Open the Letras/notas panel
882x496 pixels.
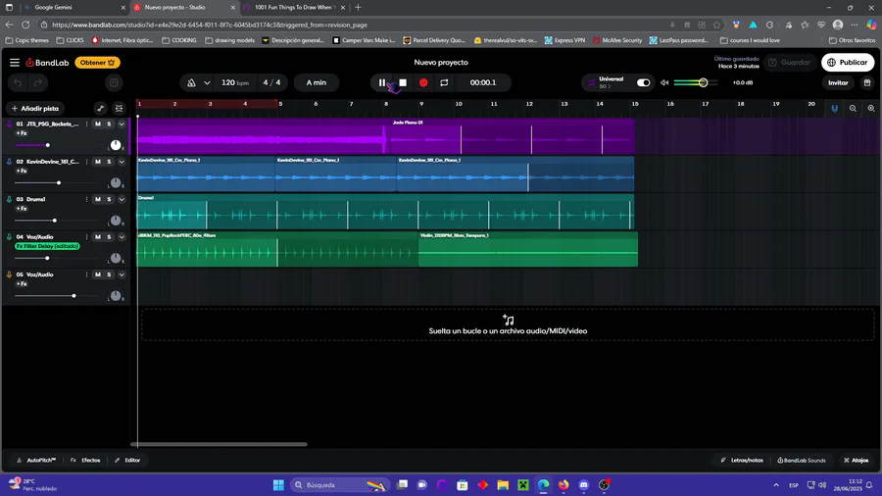742,460
